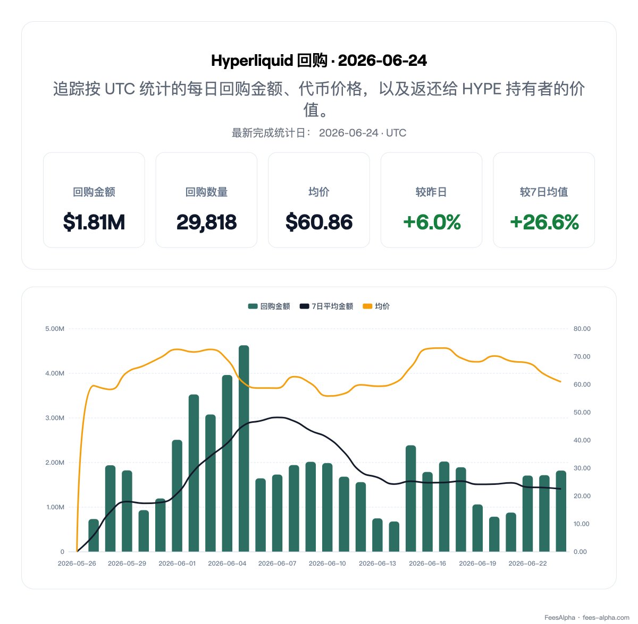Select the 回购数量 29,818 card
638x624 pixels.
[x=206, y=200]
